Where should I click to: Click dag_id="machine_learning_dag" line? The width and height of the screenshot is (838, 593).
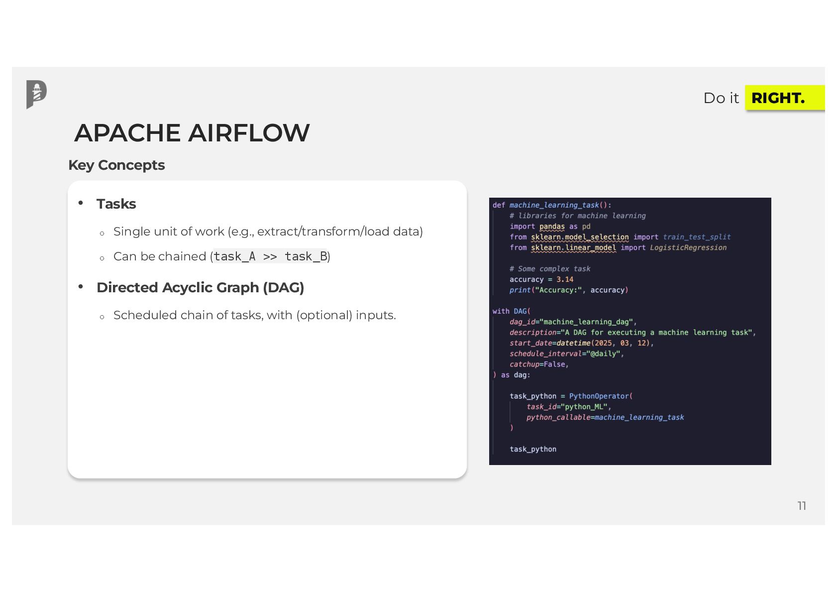pyautogui.click(x=573, y=322)
